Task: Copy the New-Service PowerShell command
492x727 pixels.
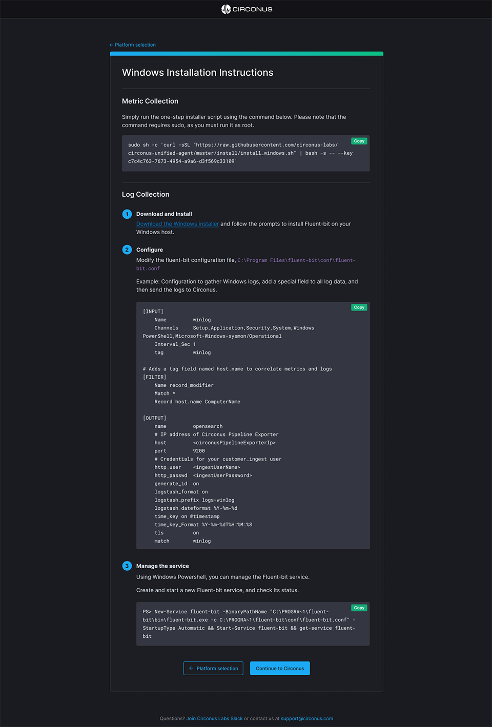Action: click(x=359, y=608)
